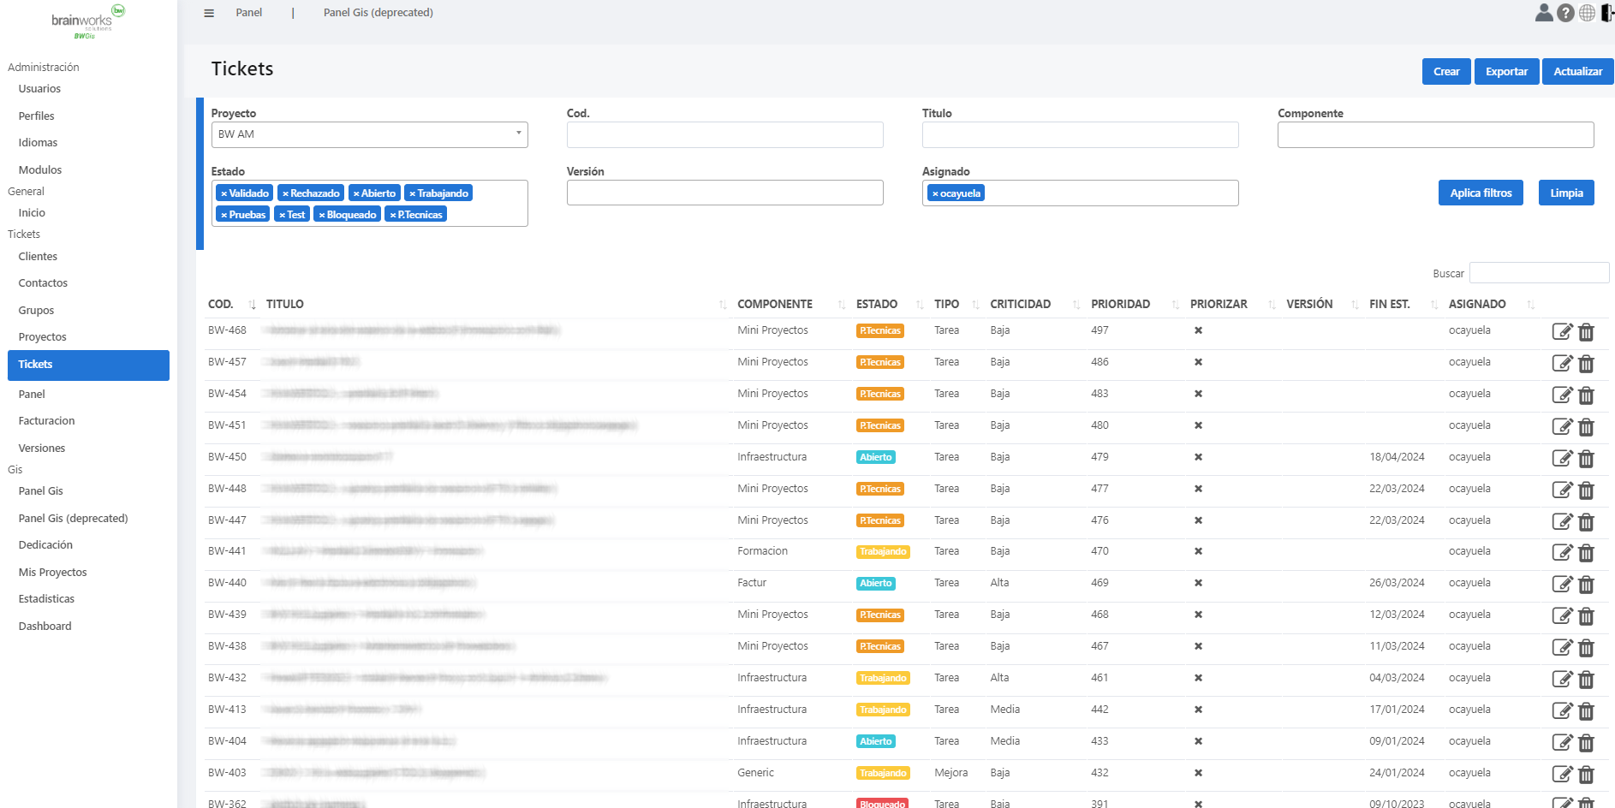Edit ticket BW-404
Image resolution: width=1615 pixels, height=808 pixels.
1562,743
